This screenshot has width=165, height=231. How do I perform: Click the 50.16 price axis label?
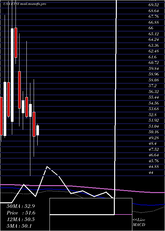pyautogui.click(x=154, y=132)
